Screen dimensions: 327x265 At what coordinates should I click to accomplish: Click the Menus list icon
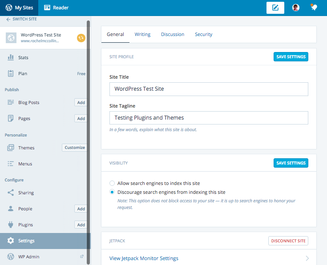11,164
